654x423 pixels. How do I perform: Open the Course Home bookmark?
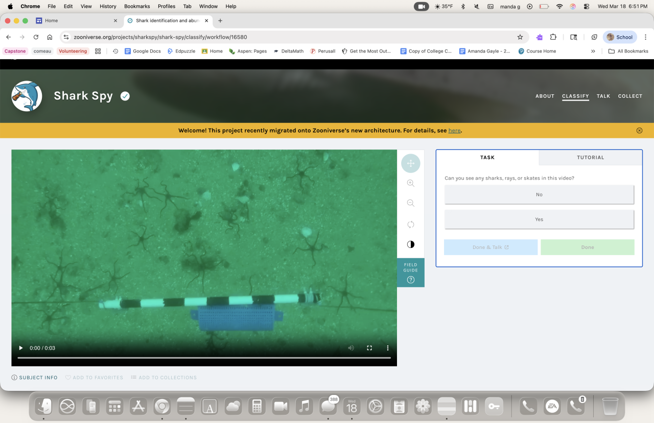pos(537,51)
